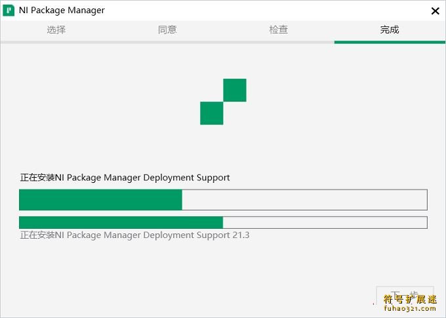446x318 pixels.
Task: Click the lower green square of loading animation
Action: [x=212, y=113]
